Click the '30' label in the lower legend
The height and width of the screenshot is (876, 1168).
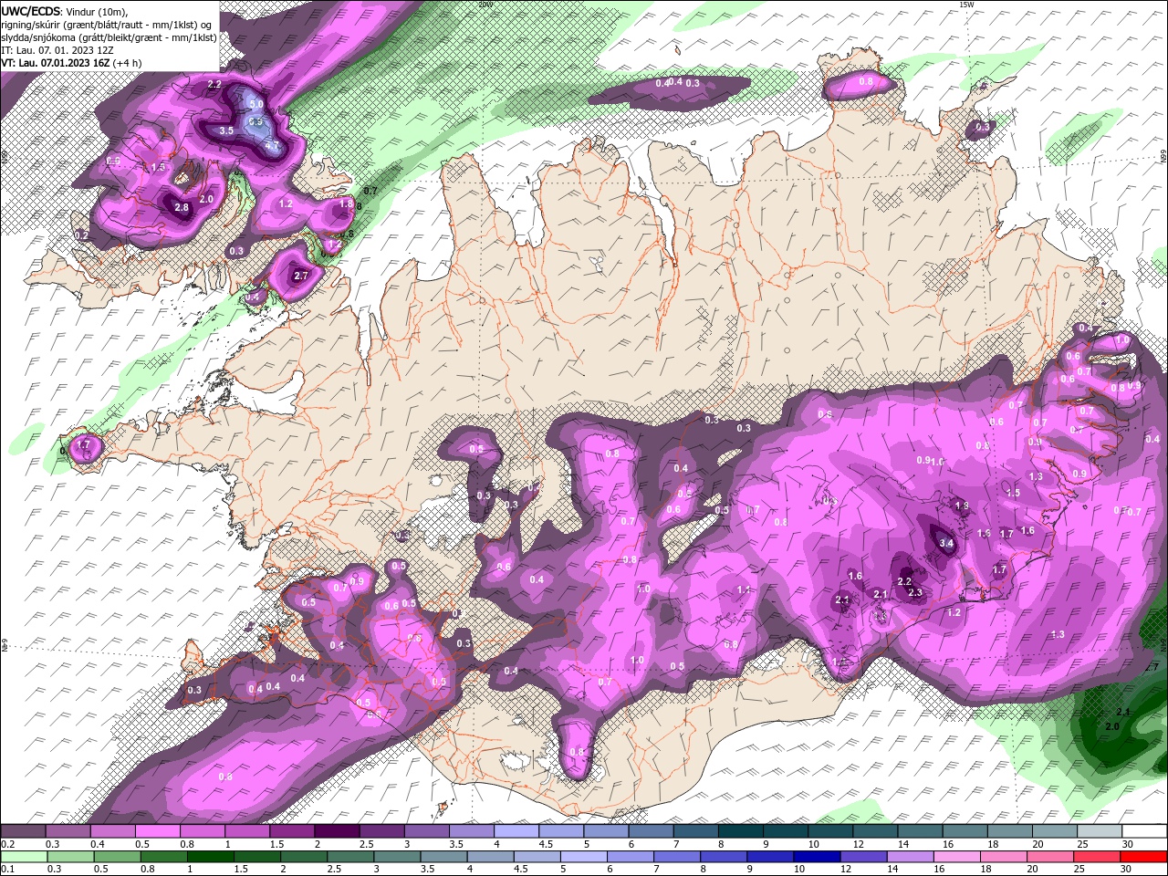[1127, 870]
